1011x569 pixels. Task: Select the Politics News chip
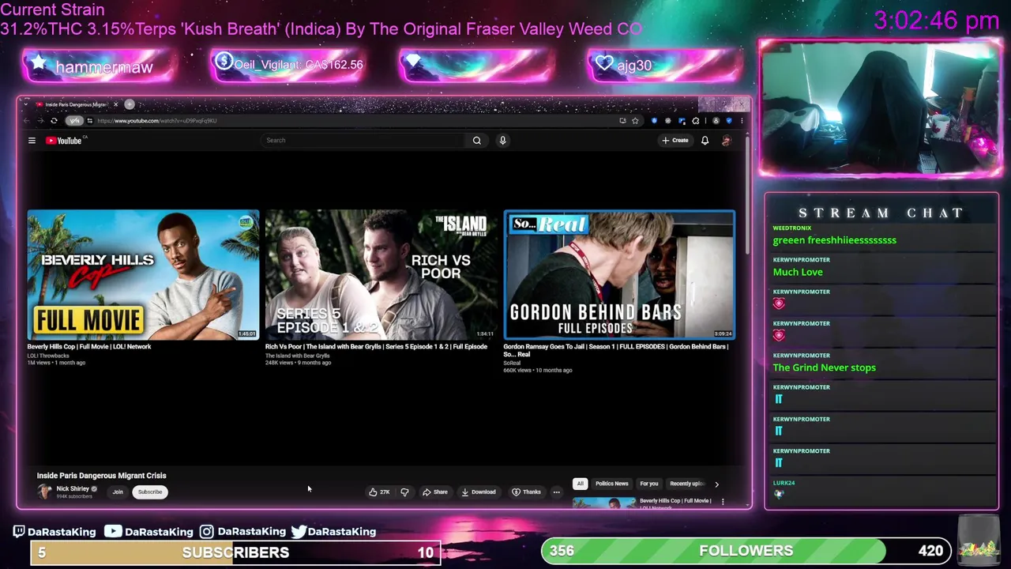[611, 484]
